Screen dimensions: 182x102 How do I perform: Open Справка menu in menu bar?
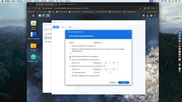[67, 1]
